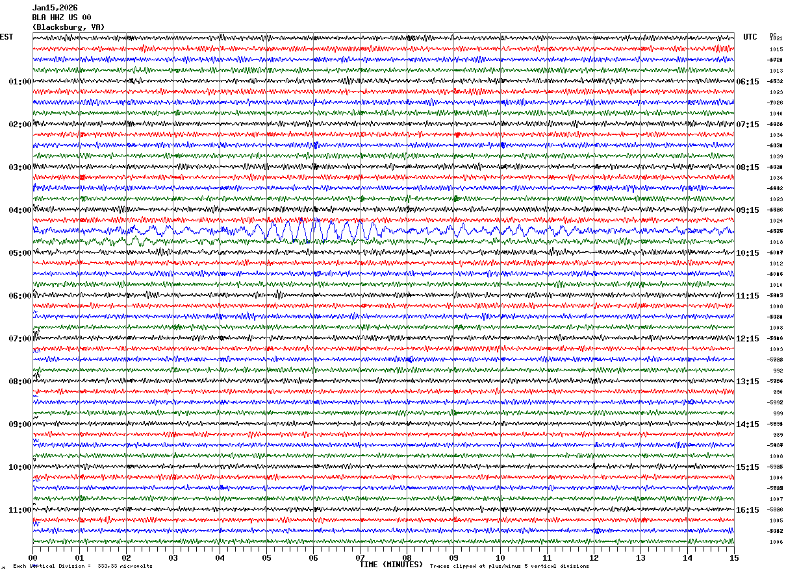
Task: Click the DC offset value 1015
Action: (x=776, y=49)
